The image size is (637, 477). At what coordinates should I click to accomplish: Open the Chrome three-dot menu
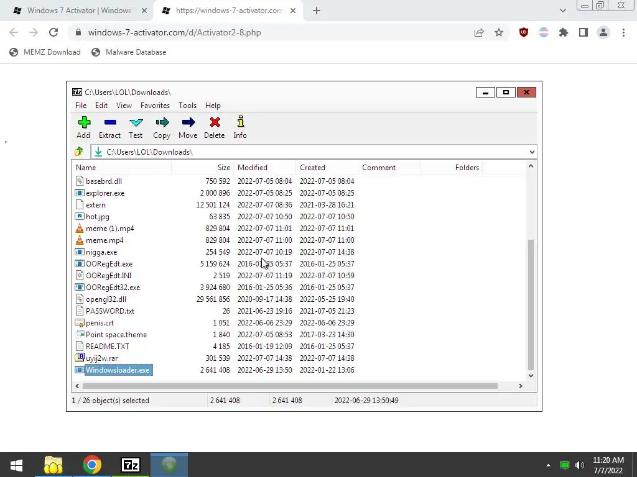[623, 32]
